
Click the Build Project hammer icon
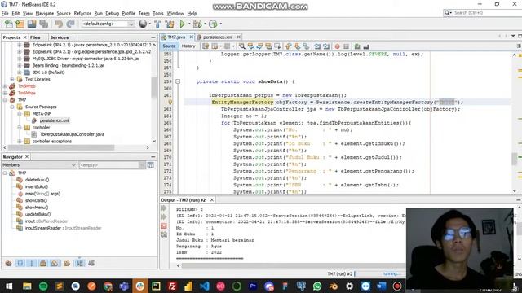(x=157, y=24)
